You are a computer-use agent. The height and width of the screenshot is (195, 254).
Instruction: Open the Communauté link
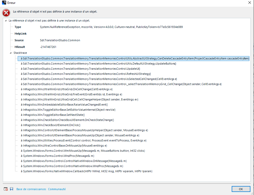coord(57,189)
